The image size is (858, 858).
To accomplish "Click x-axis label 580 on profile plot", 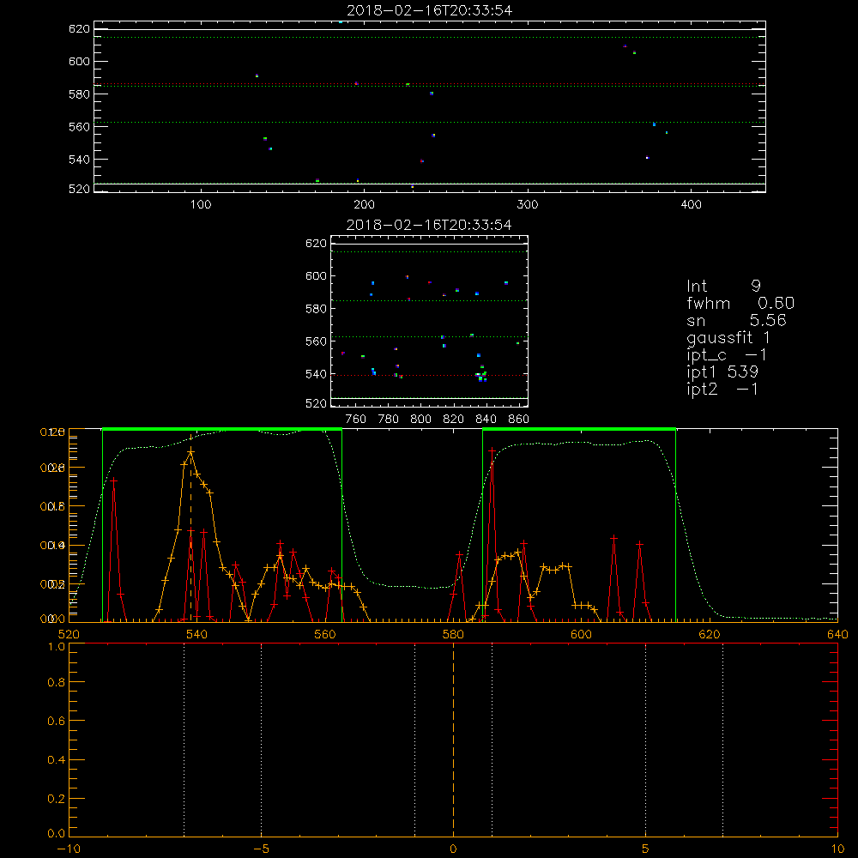I will click(x=453, y=635).
